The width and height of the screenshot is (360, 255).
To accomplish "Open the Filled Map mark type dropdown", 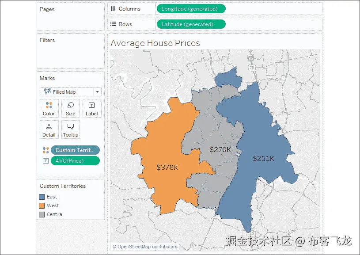I will tap(71, 92).
